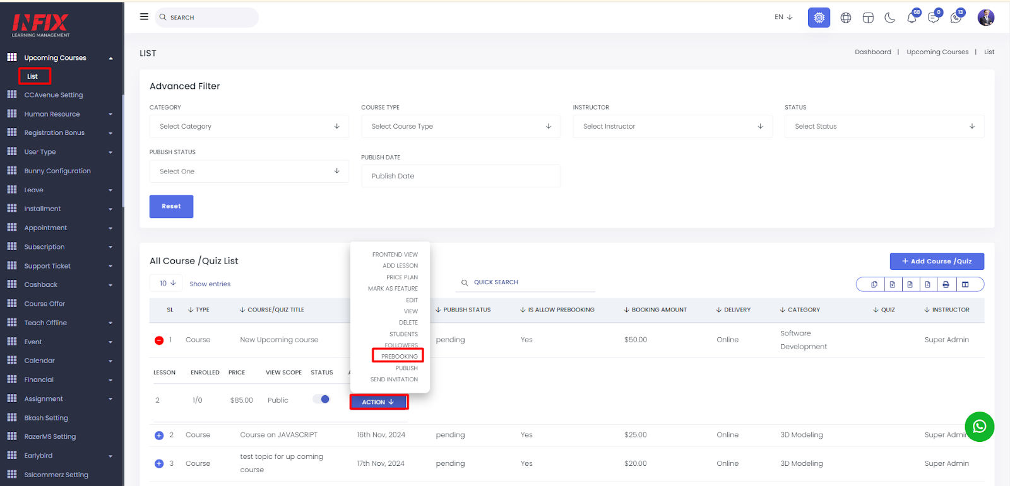1010x486 pixels.
Task: Toggle the status switch for New Upcoming course
Action: tap(321, 399)
